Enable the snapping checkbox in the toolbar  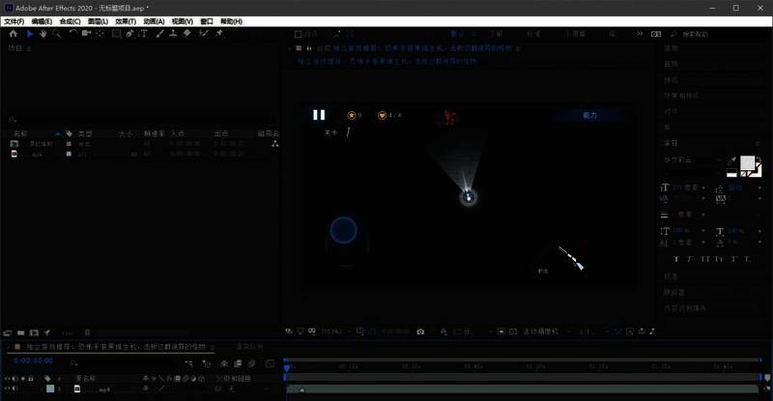(298, 33)
